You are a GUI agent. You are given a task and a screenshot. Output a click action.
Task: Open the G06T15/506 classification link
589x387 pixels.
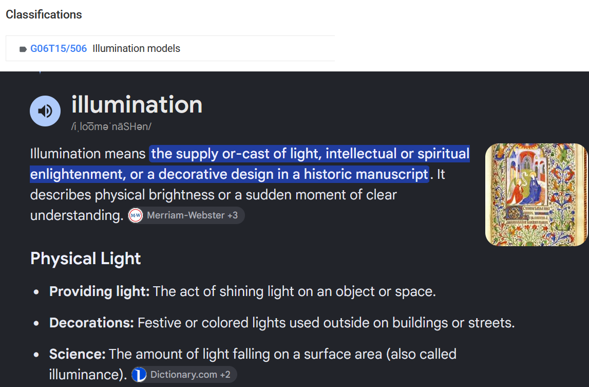click(58, 48)
